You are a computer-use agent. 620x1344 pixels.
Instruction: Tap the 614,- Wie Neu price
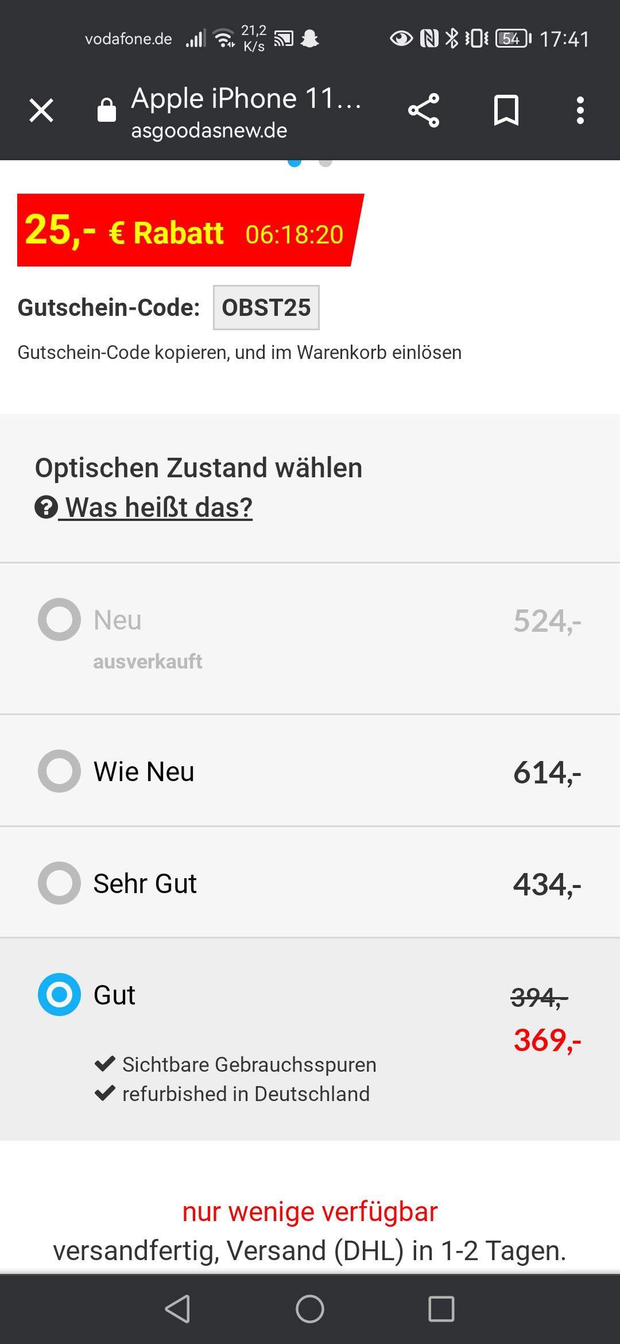(x=547, y=773)
